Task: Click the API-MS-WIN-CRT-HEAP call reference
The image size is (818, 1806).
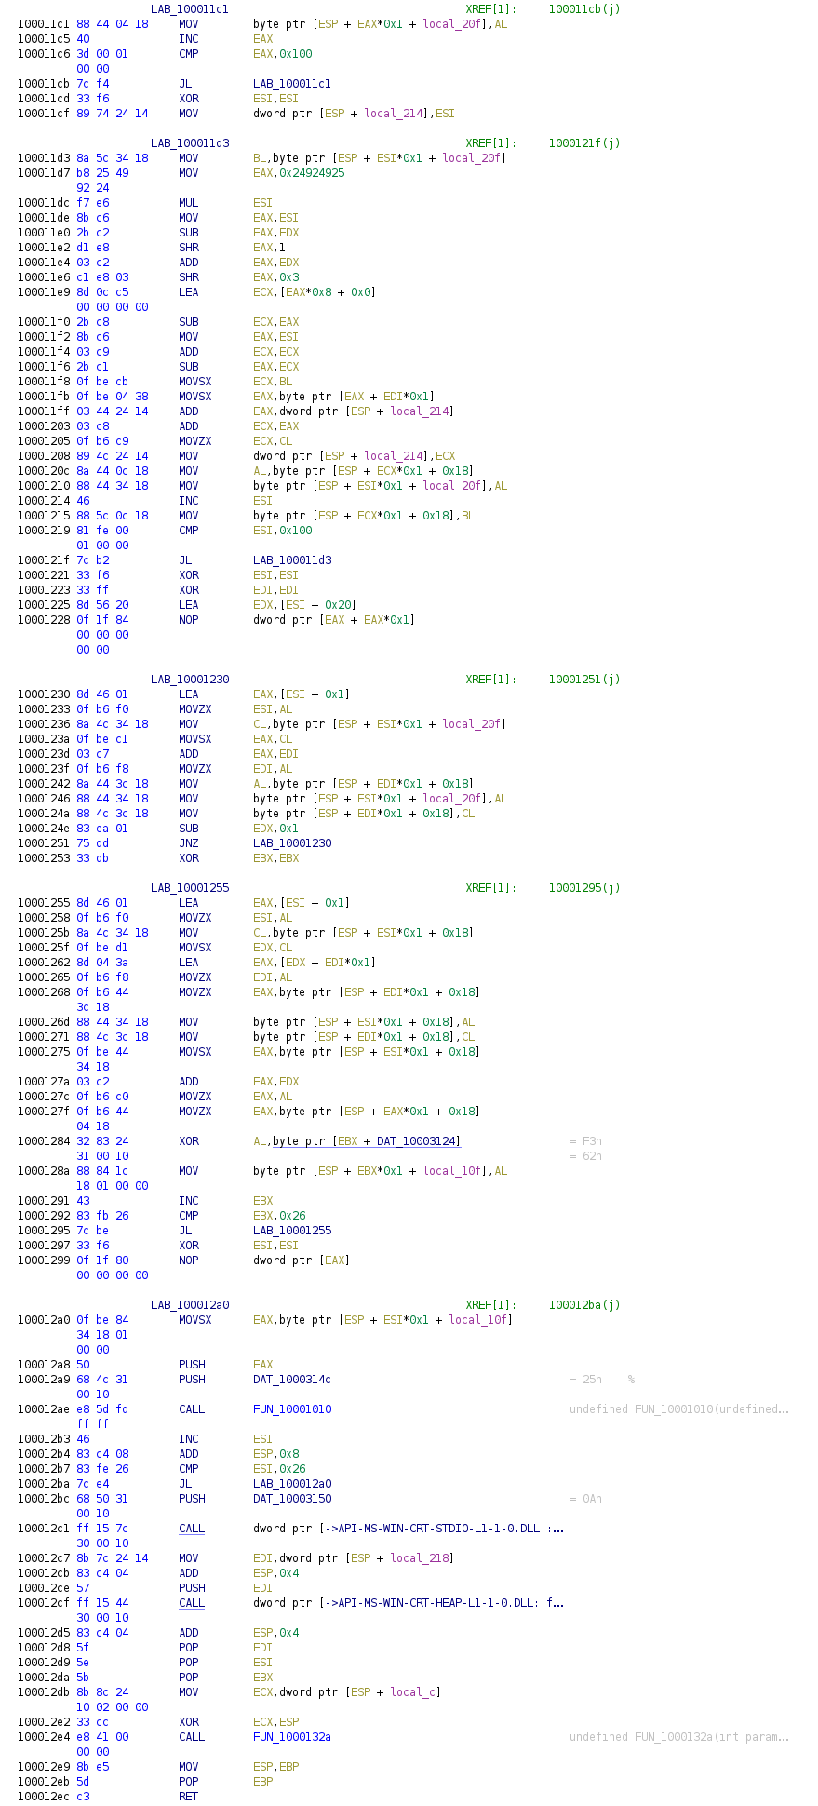Action: pyautogui.click(x=409, y=1603)
